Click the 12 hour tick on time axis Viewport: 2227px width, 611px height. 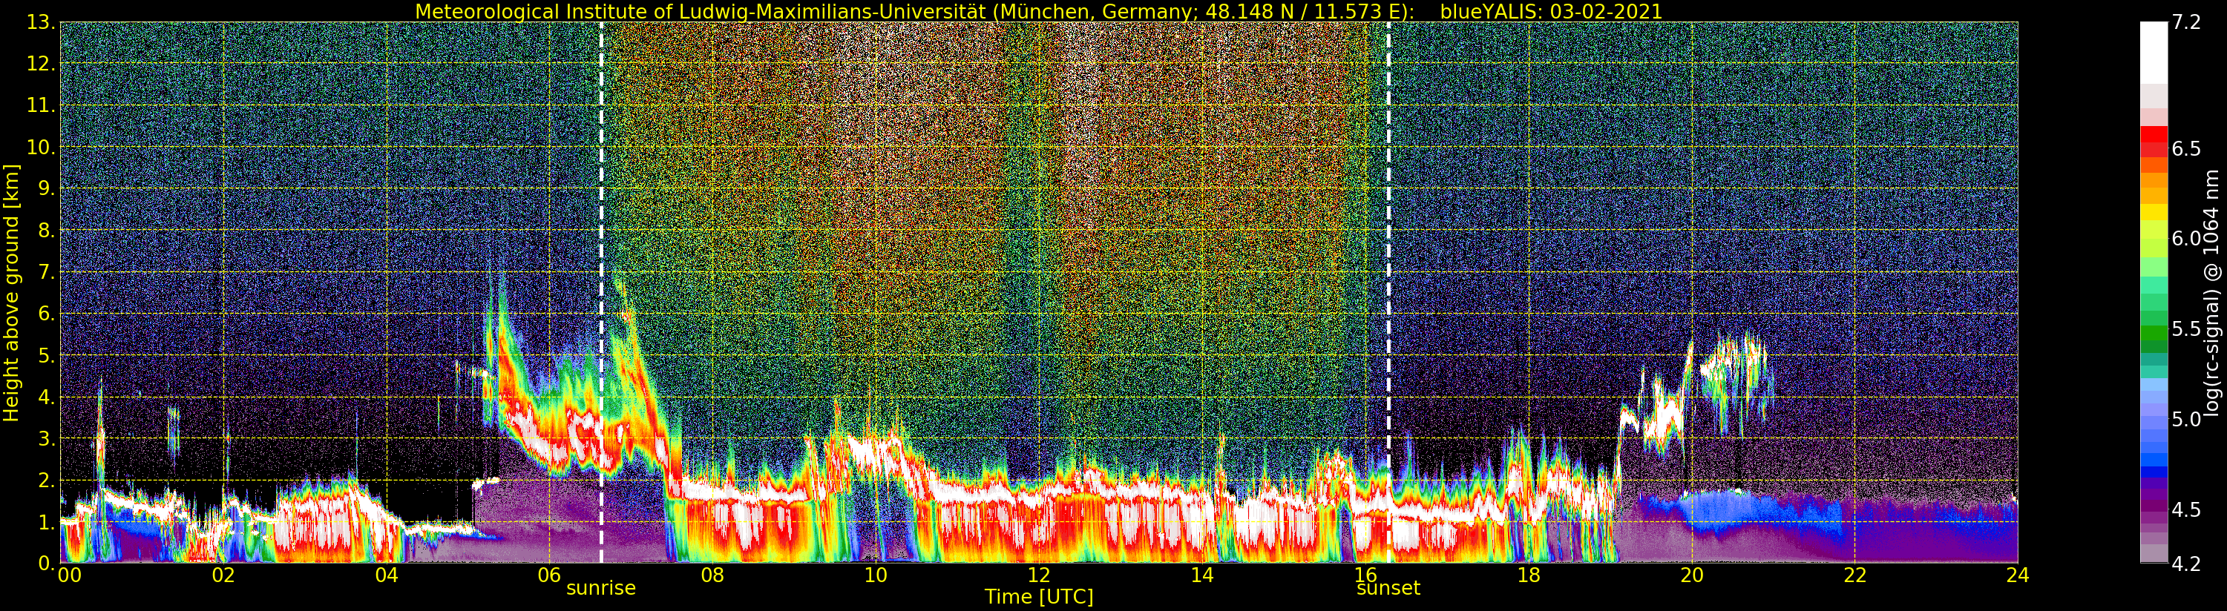pos(1038,575)
